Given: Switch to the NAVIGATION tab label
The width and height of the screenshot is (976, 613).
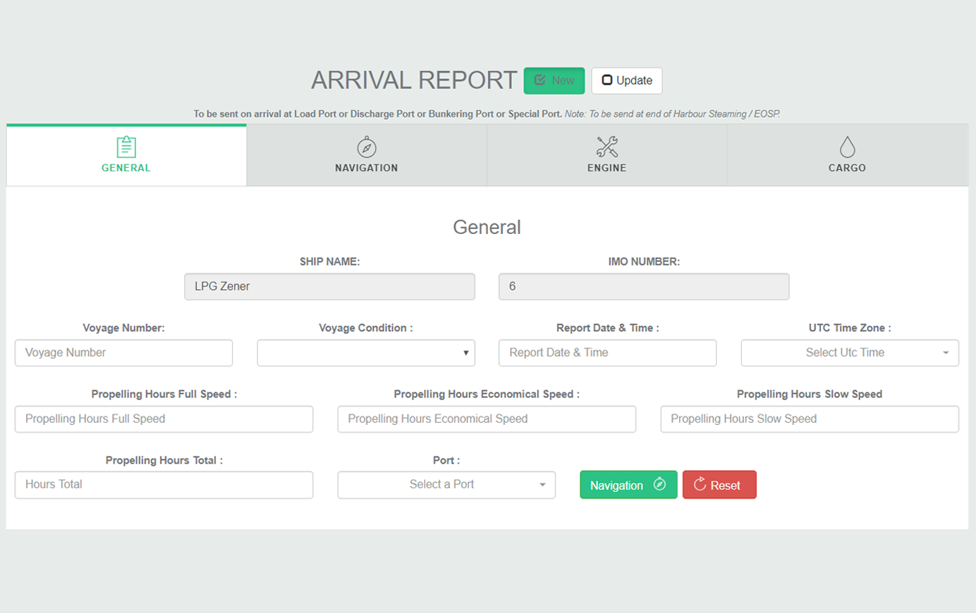Looking at the screenshot, I should point(367,168).
